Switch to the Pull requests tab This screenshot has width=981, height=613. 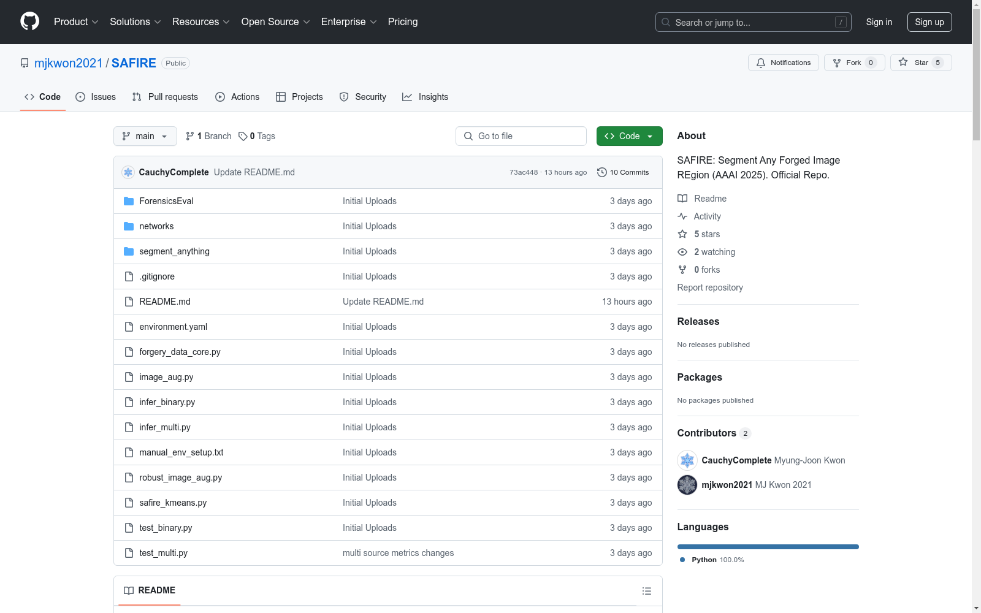tap(165, 97)
